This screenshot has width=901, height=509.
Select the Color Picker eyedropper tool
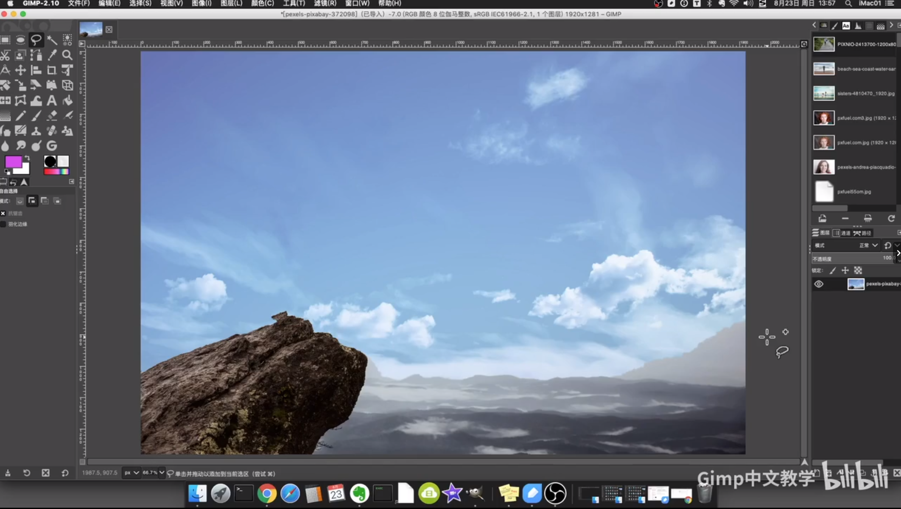[x=52, y=55]
